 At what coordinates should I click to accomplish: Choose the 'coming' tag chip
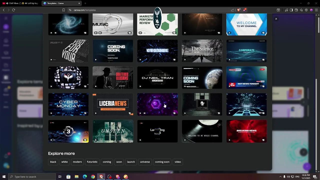(x=107, y=162)
